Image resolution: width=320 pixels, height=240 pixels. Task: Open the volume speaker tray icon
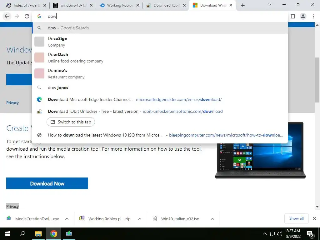pos(280,234)
